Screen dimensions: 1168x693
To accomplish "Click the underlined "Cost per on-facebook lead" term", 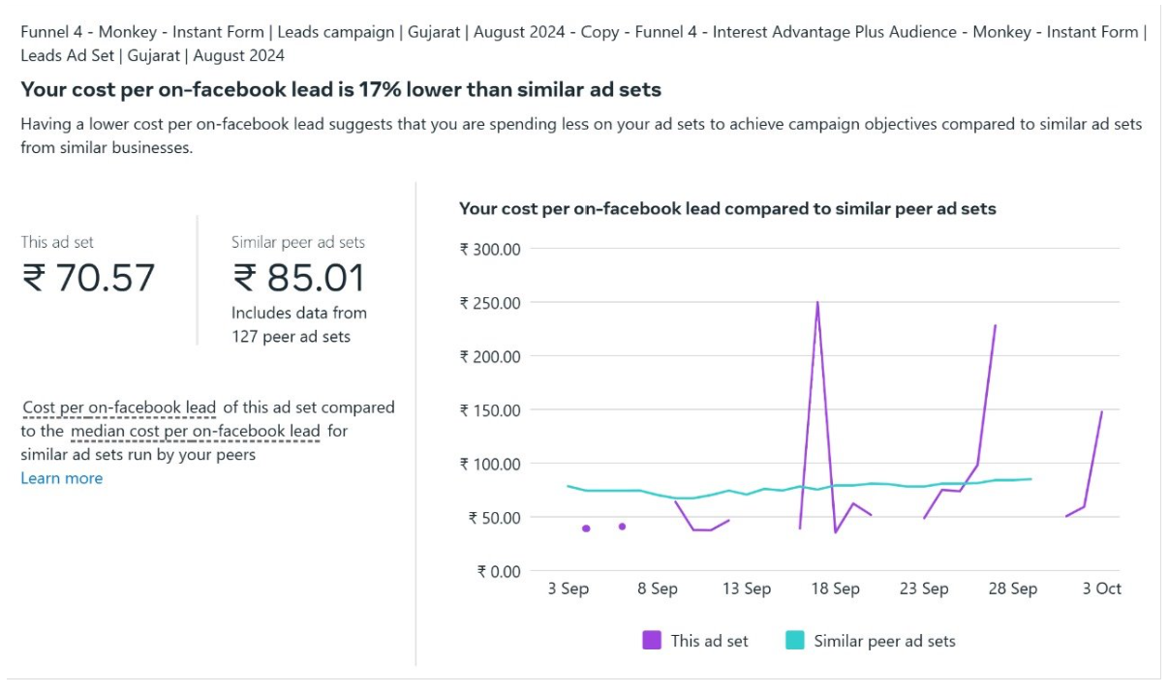I will [119, 407].
